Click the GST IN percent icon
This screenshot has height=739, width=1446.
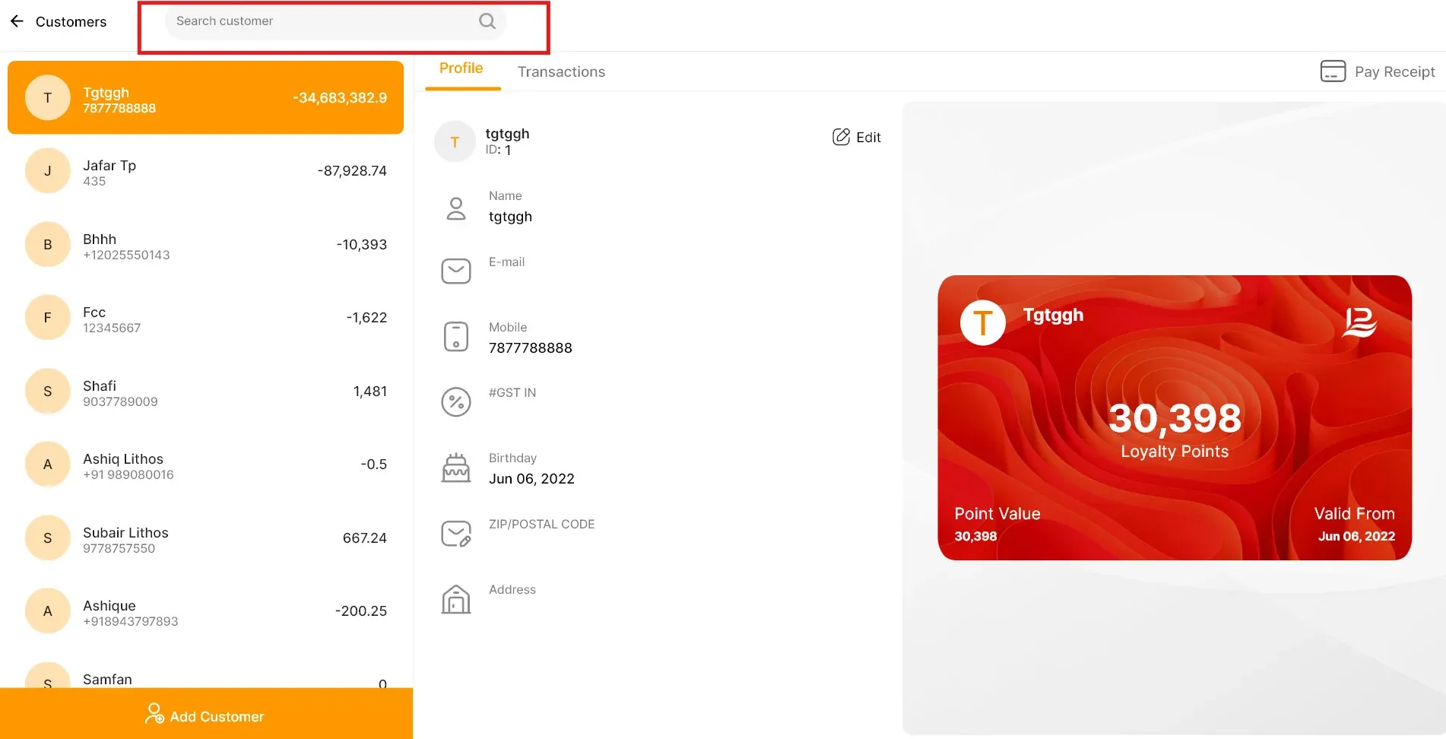(x=456, y=402)
